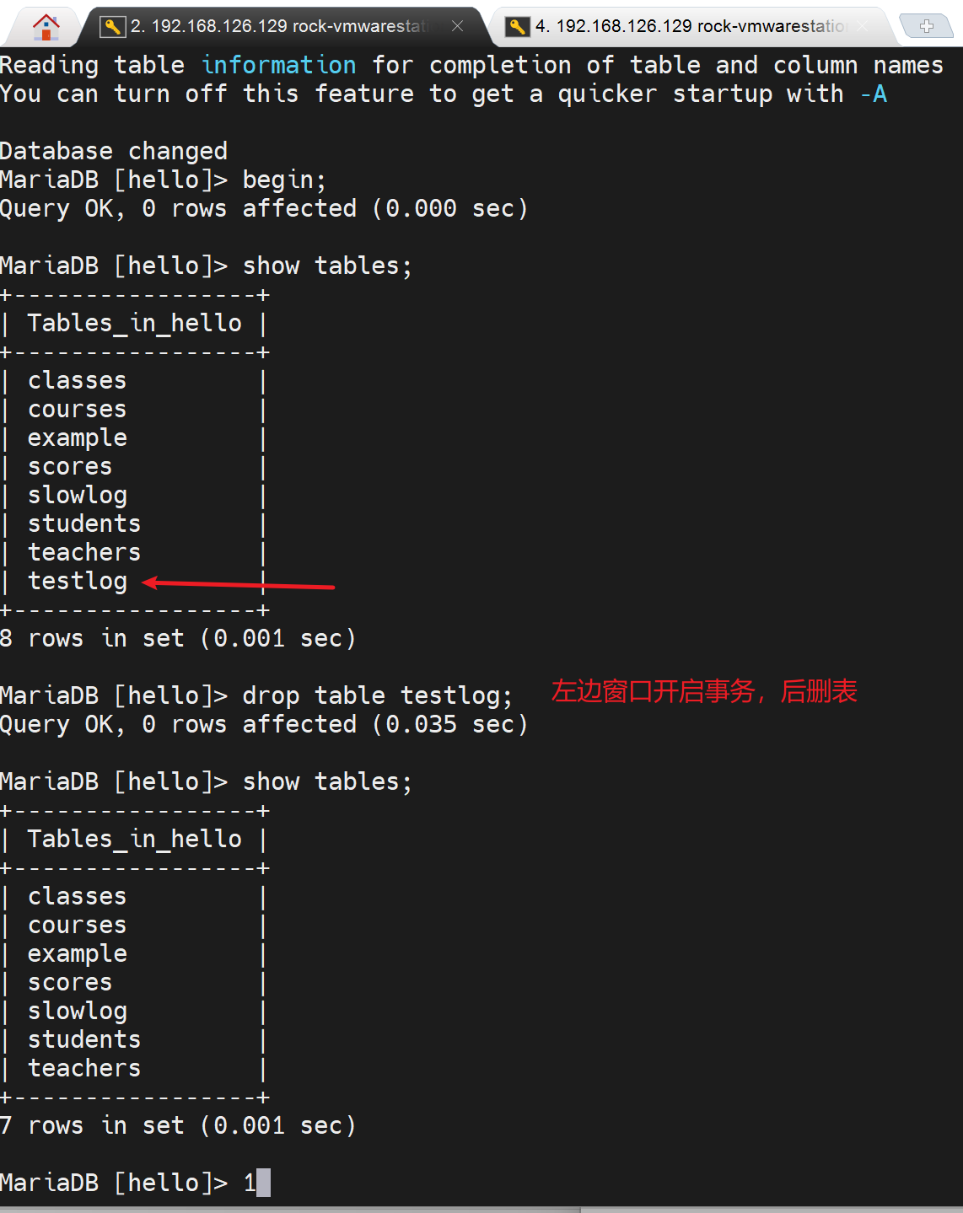The height and width of the screenshot is (1213, 963).
Task: Click the testlog table name in first listing
Action: [x=78, y=581]
